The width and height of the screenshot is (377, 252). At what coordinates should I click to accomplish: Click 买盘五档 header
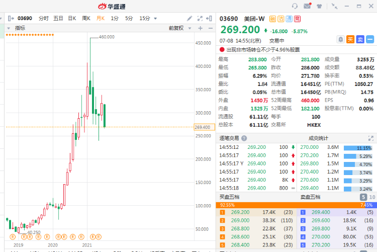tap(229, 197)
